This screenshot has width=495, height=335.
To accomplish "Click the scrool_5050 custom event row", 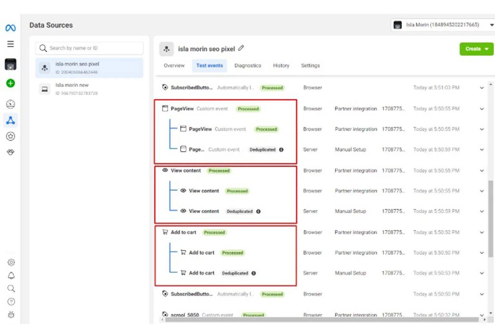I will (x=322, y=314).
